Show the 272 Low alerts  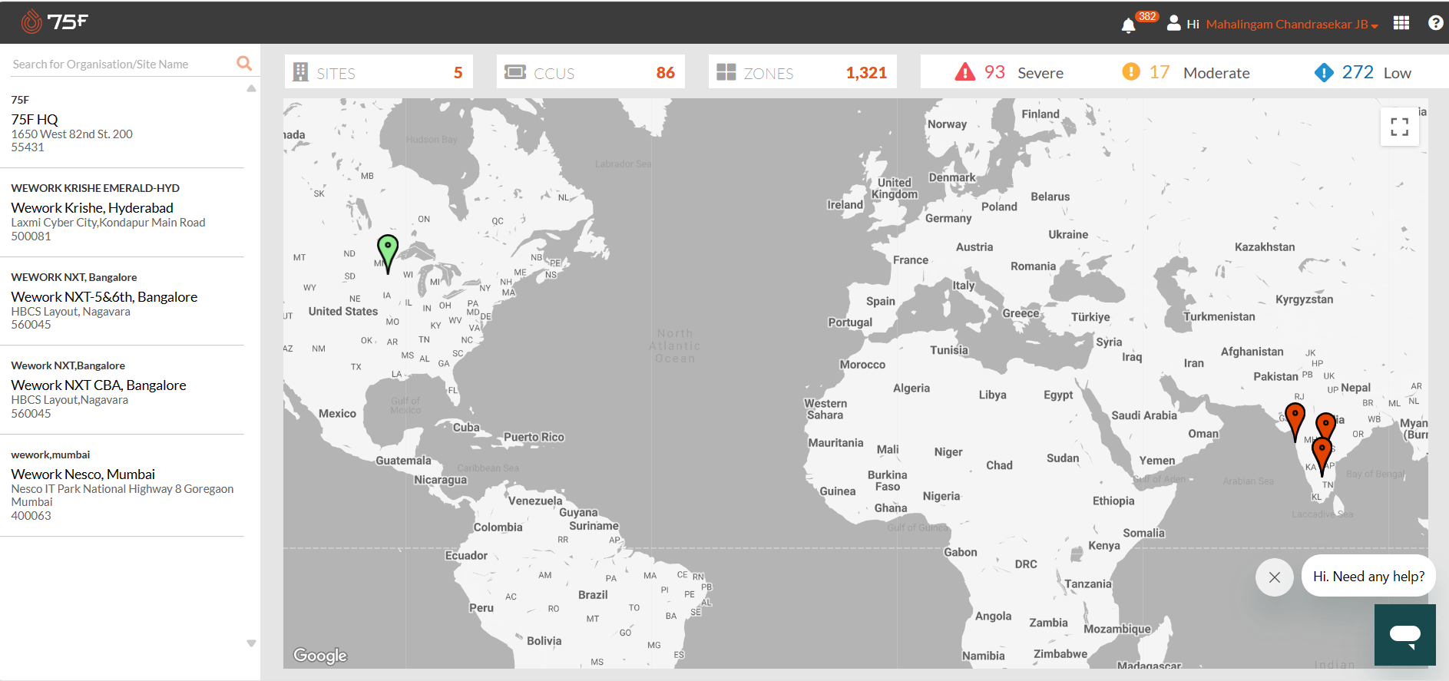[x=1363, y=72]
